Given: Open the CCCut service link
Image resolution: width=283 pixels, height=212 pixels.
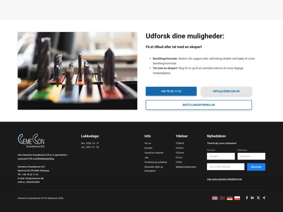Looking at the screenshot, I should pos(179,158).
